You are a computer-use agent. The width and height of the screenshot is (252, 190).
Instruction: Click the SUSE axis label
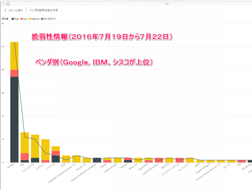(x=63, y=165)
